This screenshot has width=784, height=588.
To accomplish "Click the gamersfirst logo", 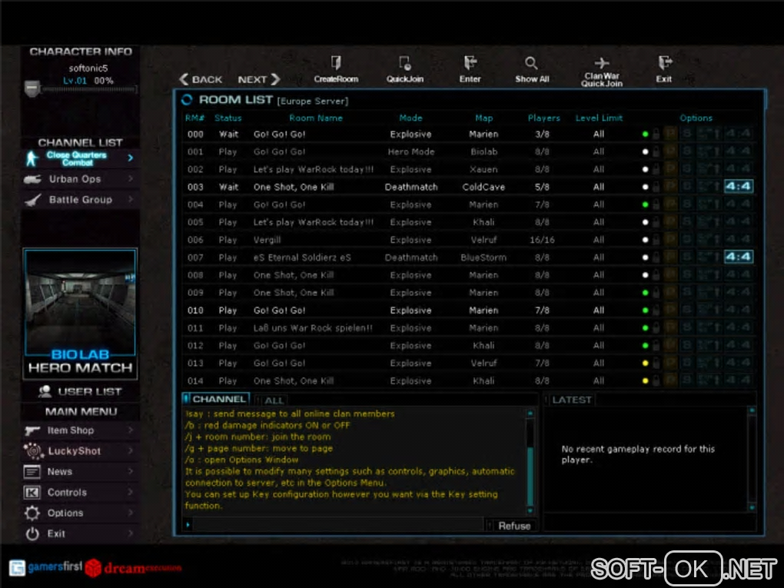I will coord(45,567).
